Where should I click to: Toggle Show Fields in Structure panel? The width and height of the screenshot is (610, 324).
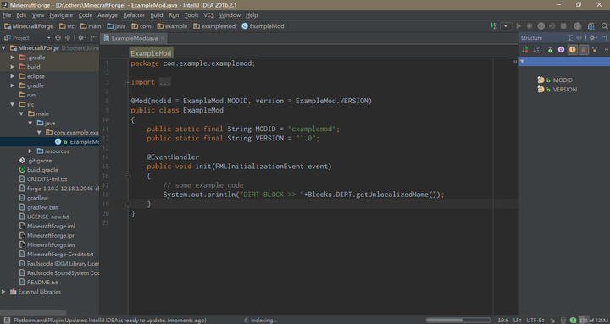tap(572, 50)
